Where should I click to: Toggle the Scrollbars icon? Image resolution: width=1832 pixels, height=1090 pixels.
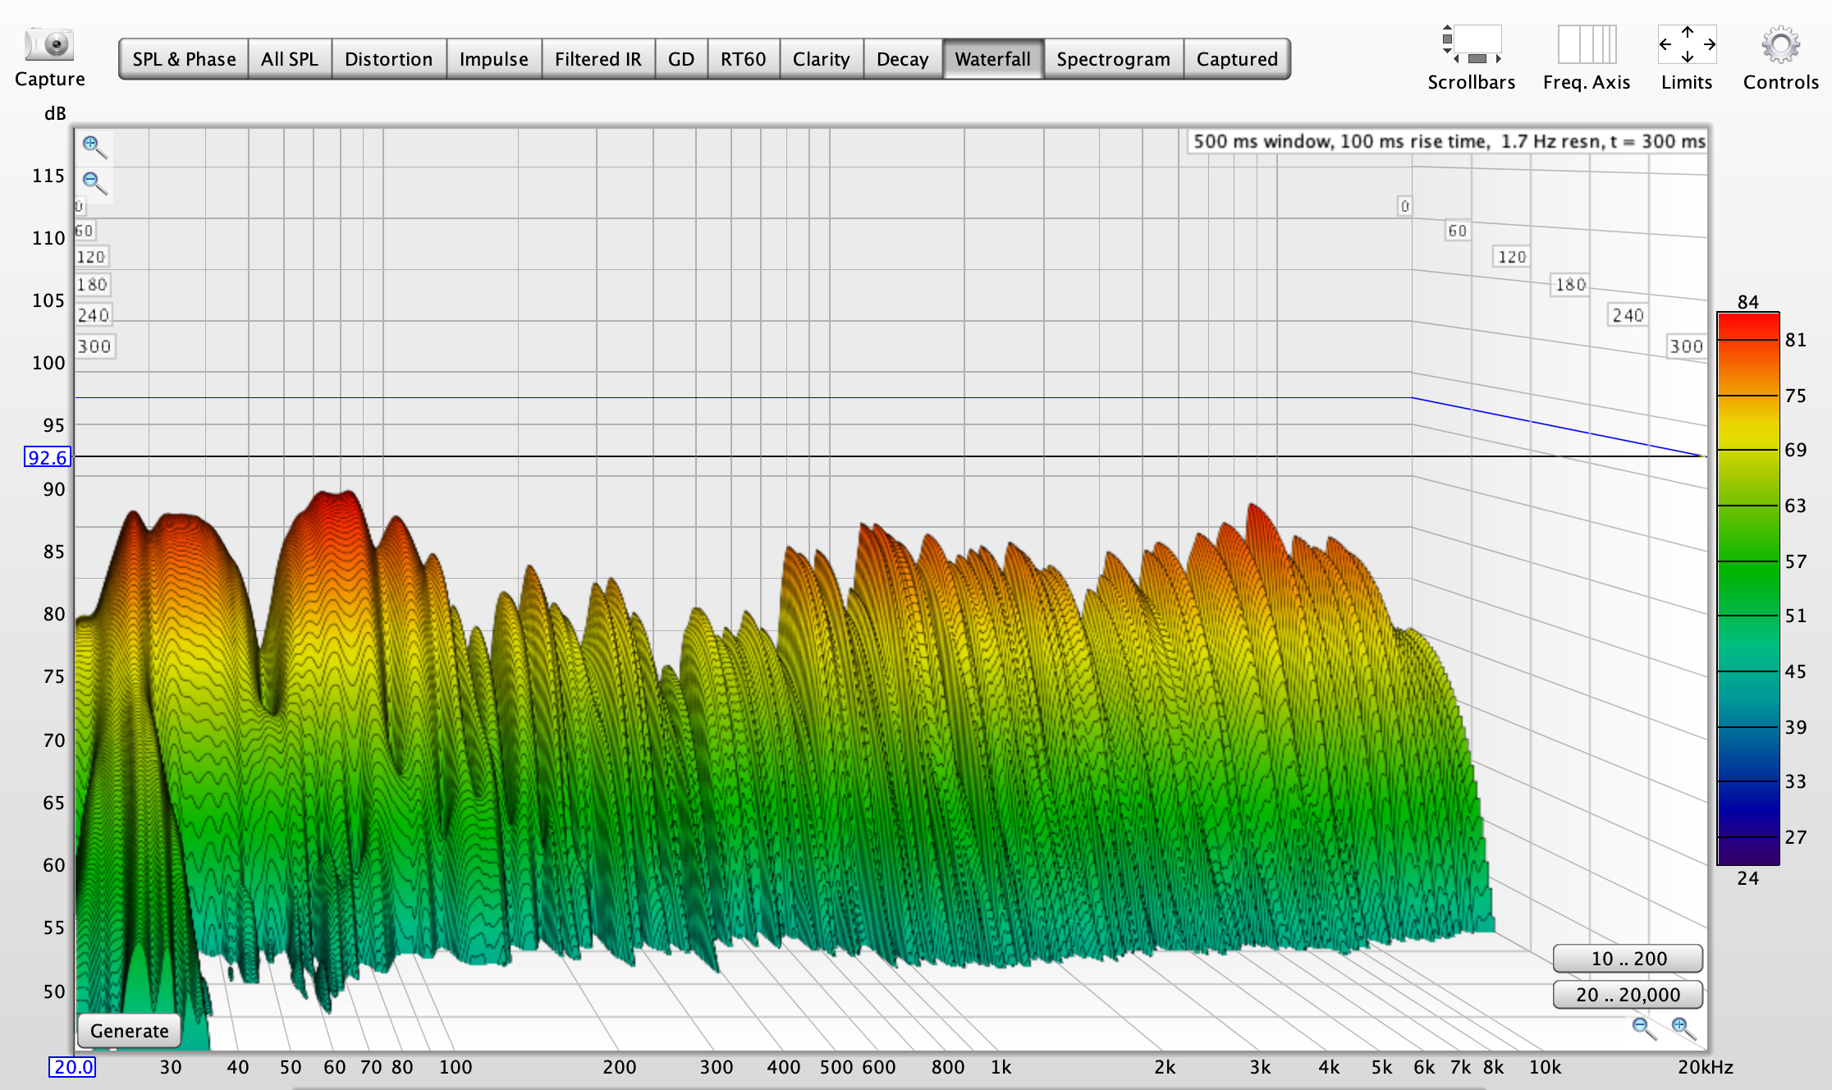coord(1472,44)
